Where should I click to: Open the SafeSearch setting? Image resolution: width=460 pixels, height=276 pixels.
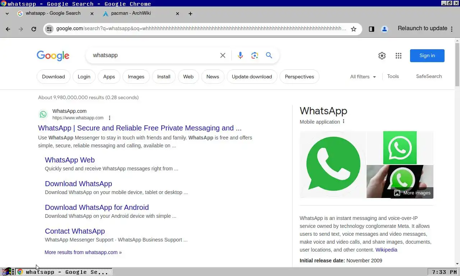click(x=429, y=76)
